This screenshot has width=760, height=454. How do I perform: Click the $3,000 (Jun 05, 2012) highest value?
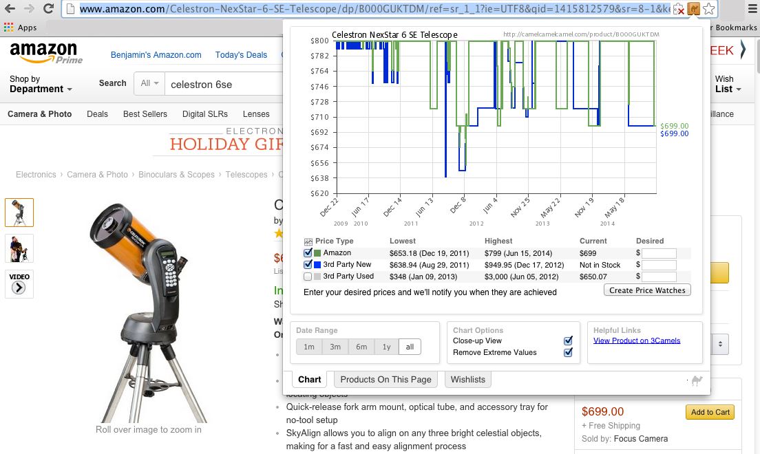pyautogui.click(x=522, y=277)
